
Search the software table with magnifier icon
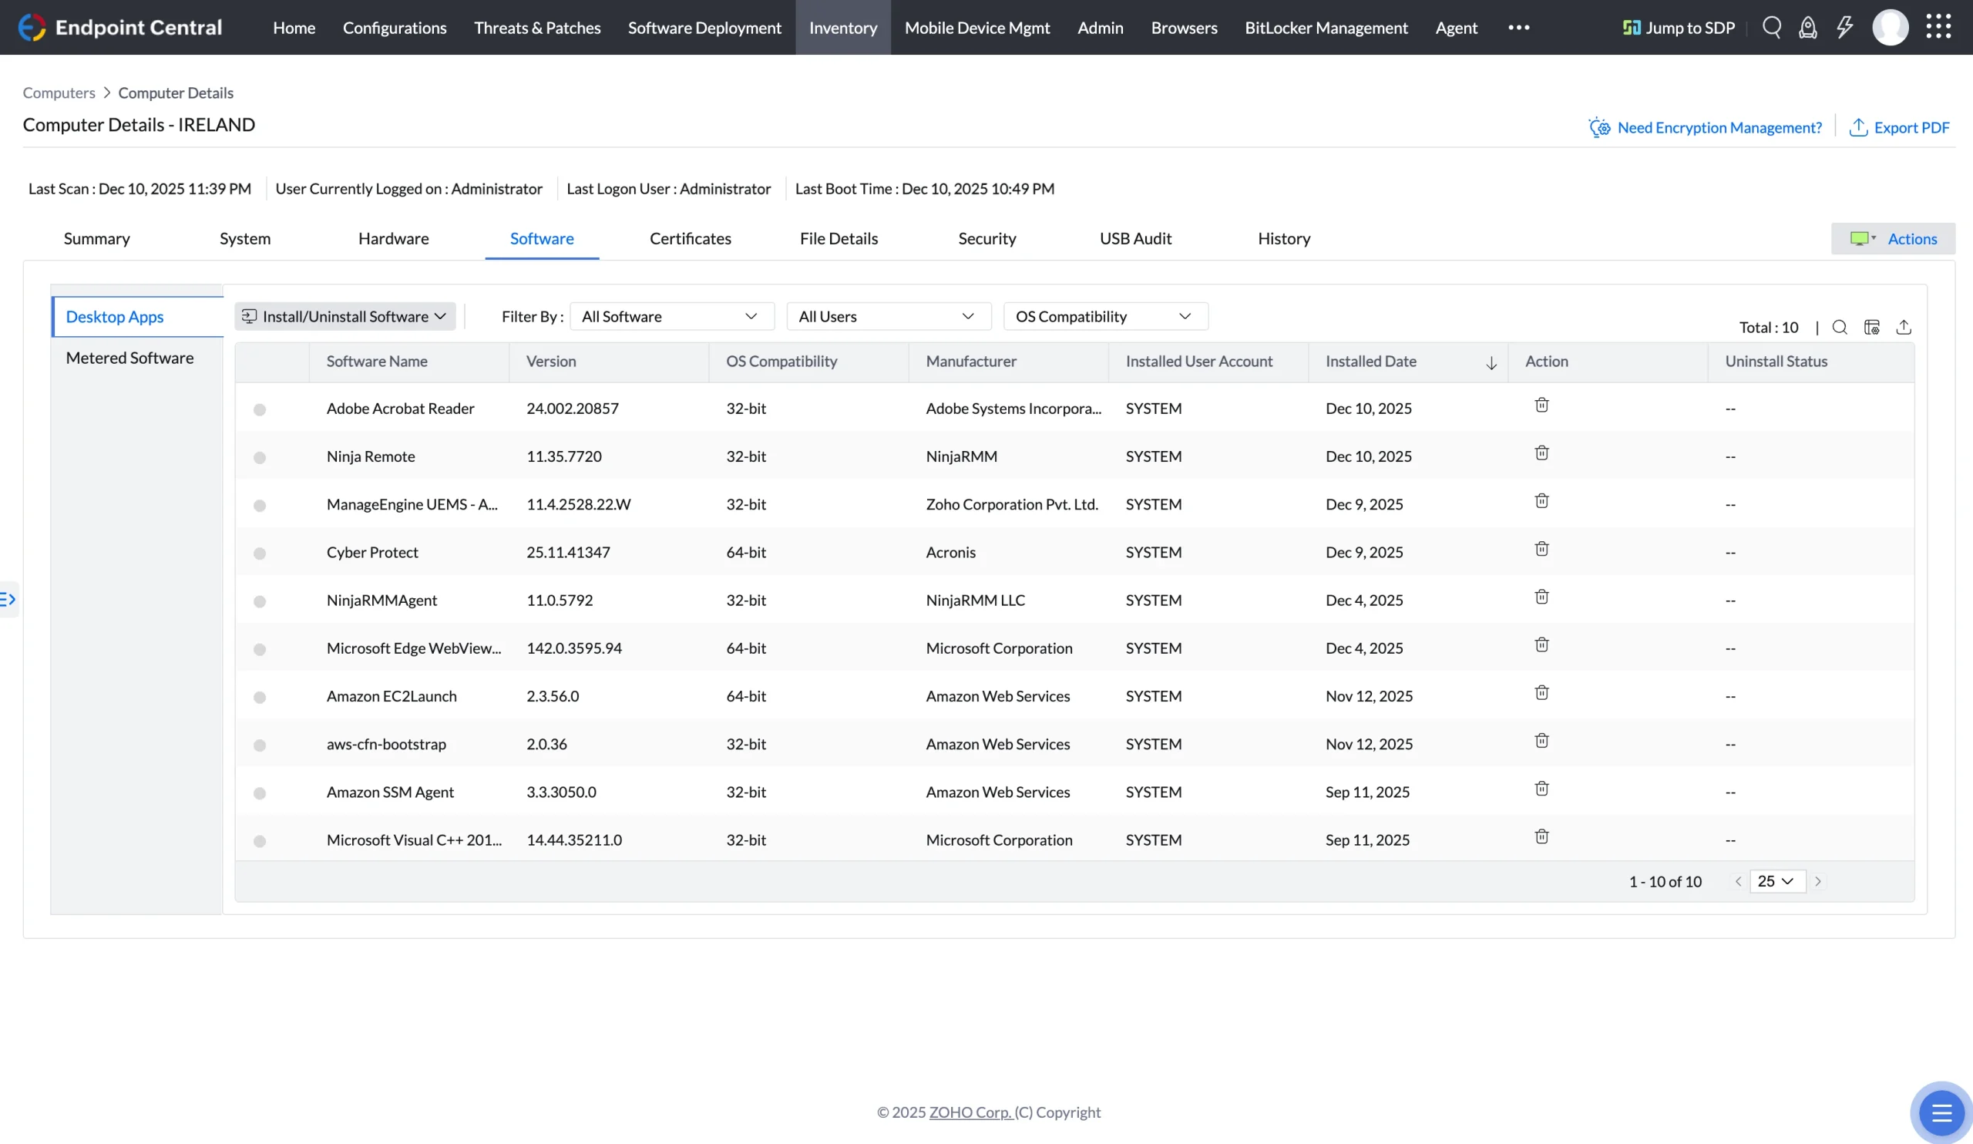(1839, 328)
